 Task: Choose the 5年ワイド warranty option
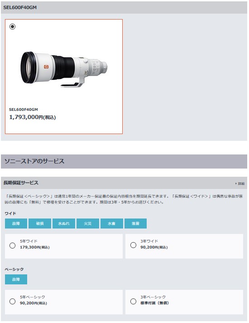13,245
